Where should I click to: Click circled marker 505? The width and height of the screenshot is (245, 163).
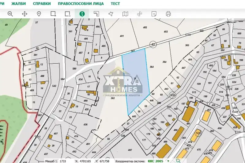(198, 133)
